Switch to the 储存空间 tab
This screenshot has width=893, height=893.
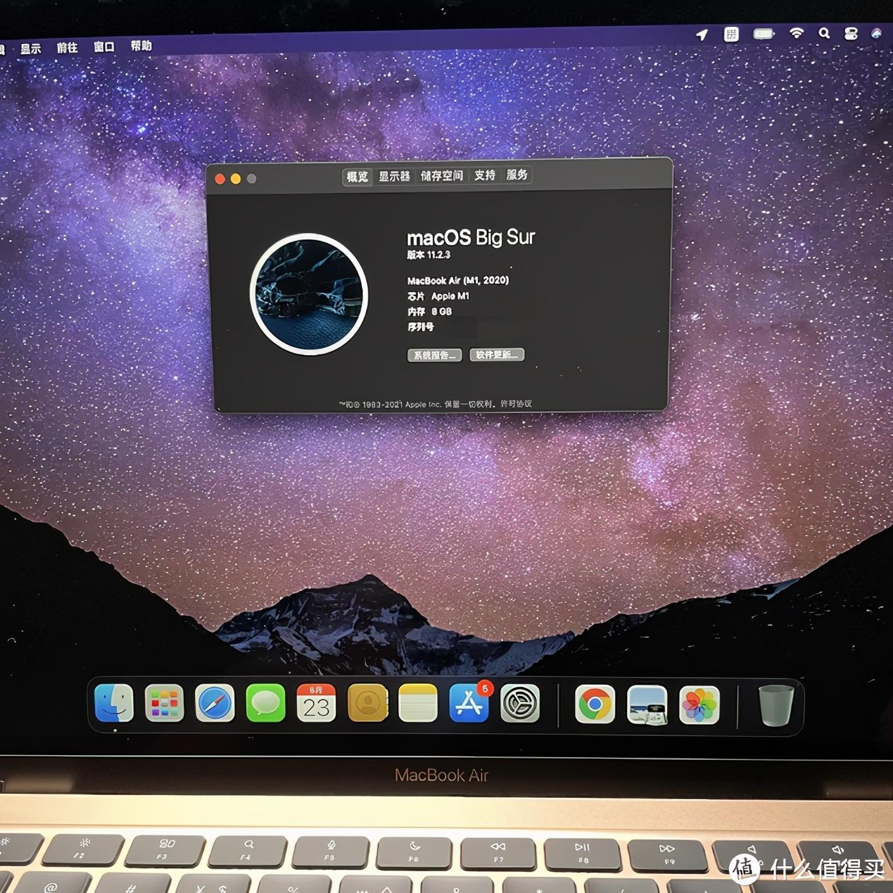pyautogui.click(x=442, y=176)
